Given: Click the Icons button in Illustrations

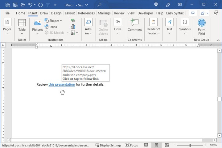Looking at the screenshot, I should (x=51, y=27).
